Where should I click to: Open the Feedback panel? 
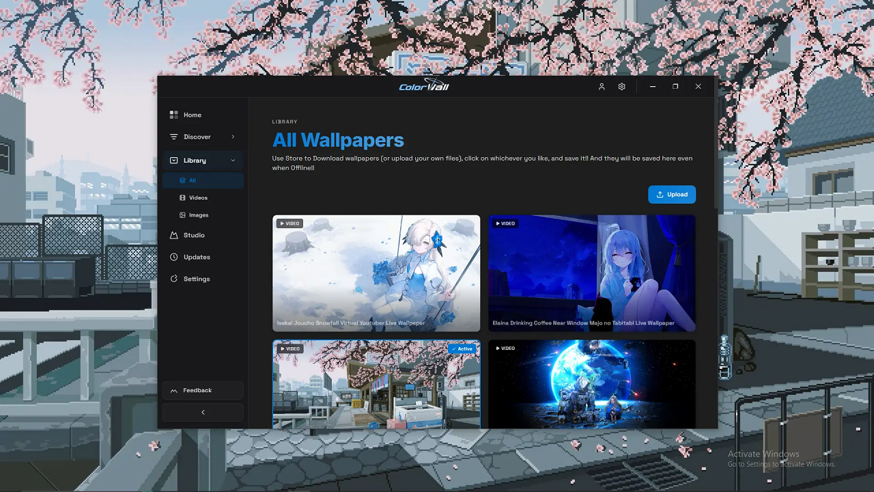tap(203, 390)
